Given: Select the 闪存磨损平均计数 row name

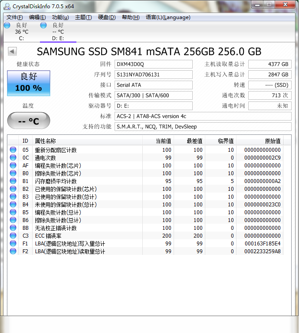Looking at the screenshot, I should click(56, 181).
